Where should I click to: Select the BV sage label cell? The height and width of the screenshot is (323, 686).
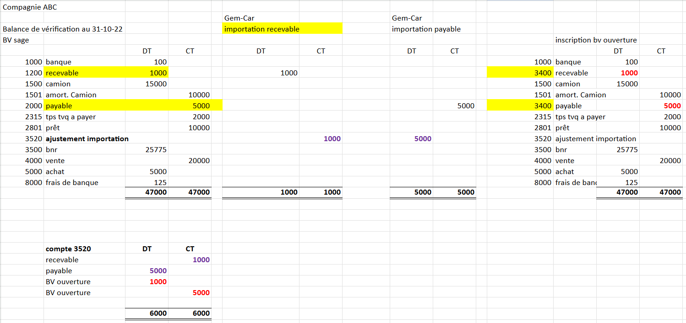coord(16,40)
